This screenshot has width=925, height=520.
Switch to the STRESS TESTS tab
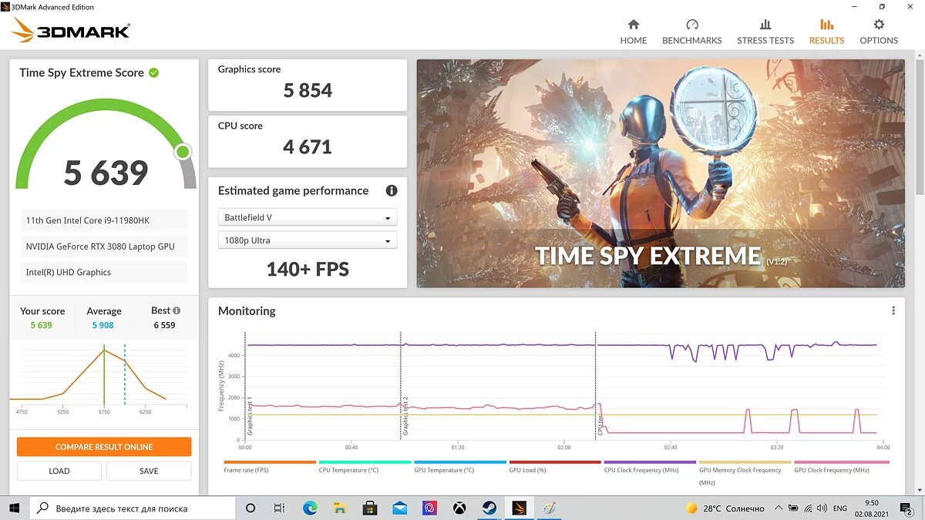pyautogui.click(x=765, y=32)
